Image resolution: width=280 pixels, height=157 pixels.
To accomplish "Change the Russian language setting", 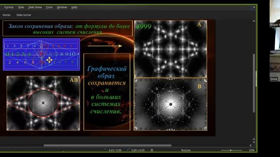I will pos(186,150).
